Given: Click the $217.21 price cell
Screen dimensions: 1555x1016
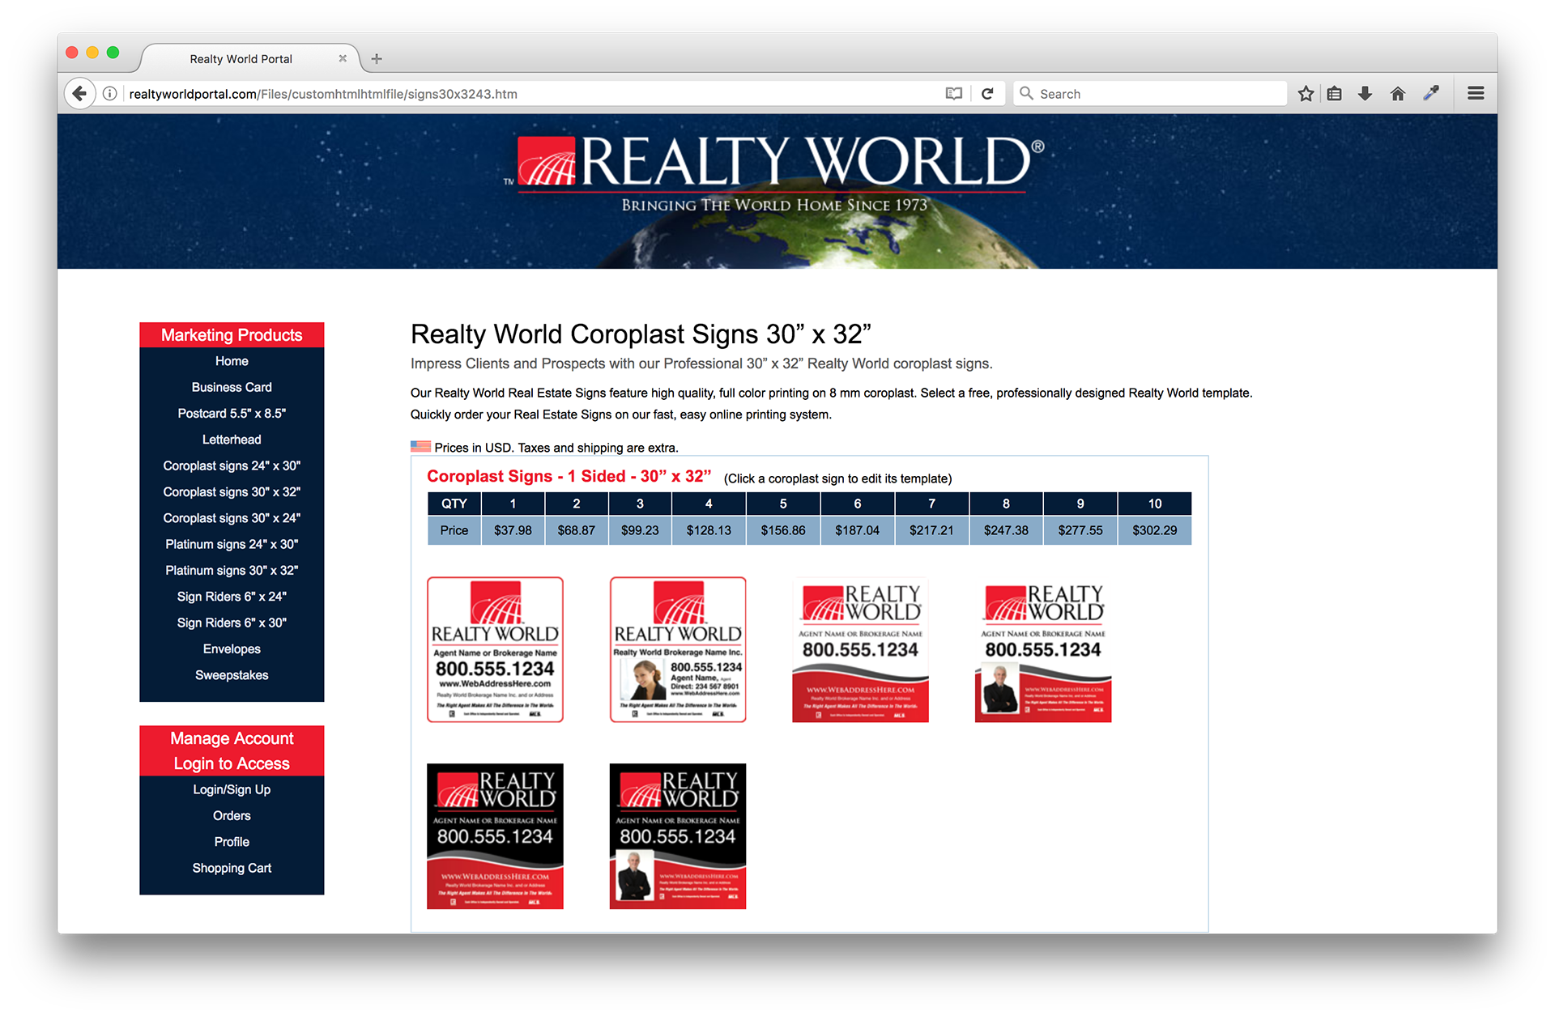Looking at the screenshot, I should (x=931, y=530).
